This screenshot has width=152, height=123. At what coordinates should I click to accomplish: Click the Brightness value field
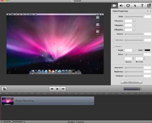(x=147, y=72)
